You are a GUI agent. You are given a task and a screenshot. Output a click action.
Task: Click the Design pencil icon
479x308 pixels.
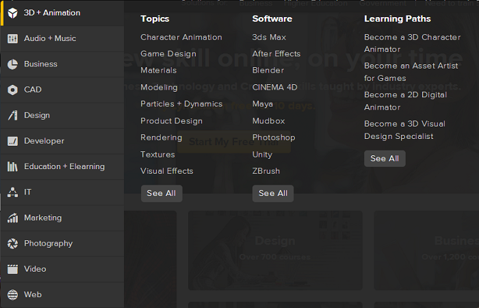(x=12, y=115)
